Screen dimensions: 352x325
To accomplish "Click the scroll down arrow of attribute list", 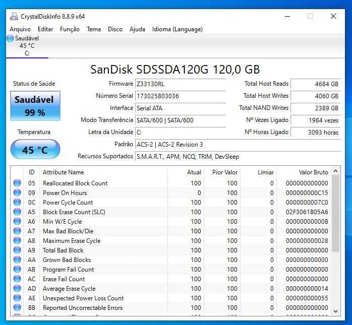I will (336, 311).
